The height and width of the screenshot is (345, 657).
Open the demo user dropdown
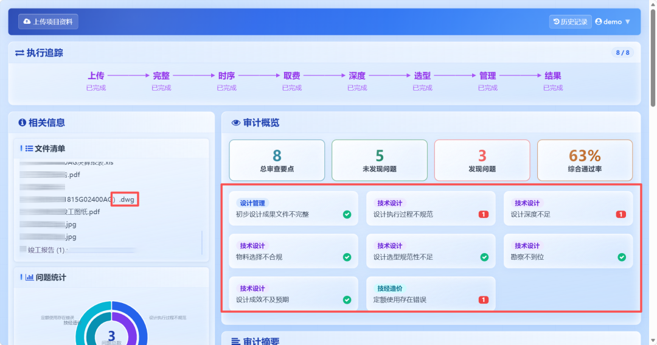(613, 22)
